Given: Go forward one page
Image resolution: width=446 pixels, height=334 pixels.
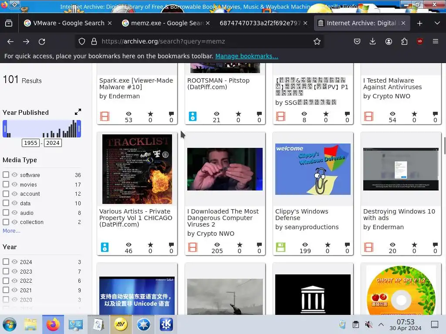Looking at the screenshot, I should click(26, 41).
